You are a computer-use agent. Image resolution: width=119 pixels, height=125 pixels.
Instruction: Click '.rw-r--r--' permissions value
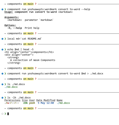pyautogui.click(x=12, y=103)
